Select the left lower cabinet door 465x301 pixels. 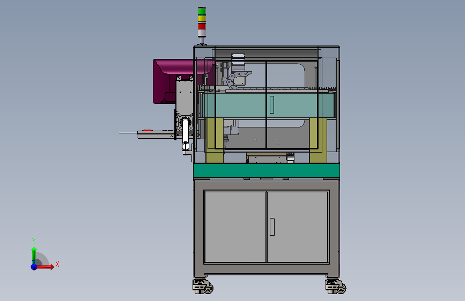235,227
